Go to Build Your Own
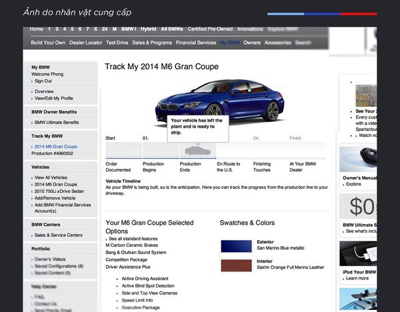The width and height of the screenshot is (400, 312). (x=48, y=43)
